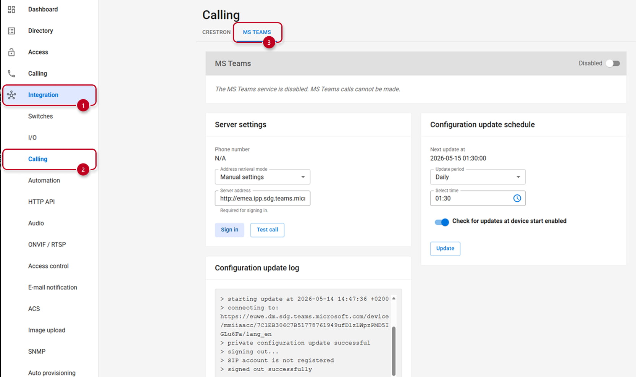Viewport: 636px width, 377px height.
Task: Click the Update period dropdown arrow
Action: coord(518,177)
